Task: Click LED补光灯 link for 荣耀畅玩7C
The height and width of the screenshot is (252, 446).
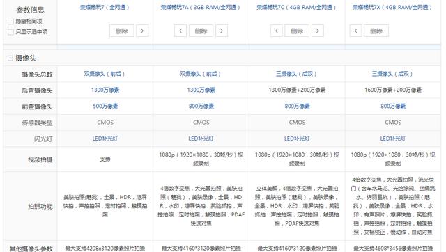Action: coord(297,139)
